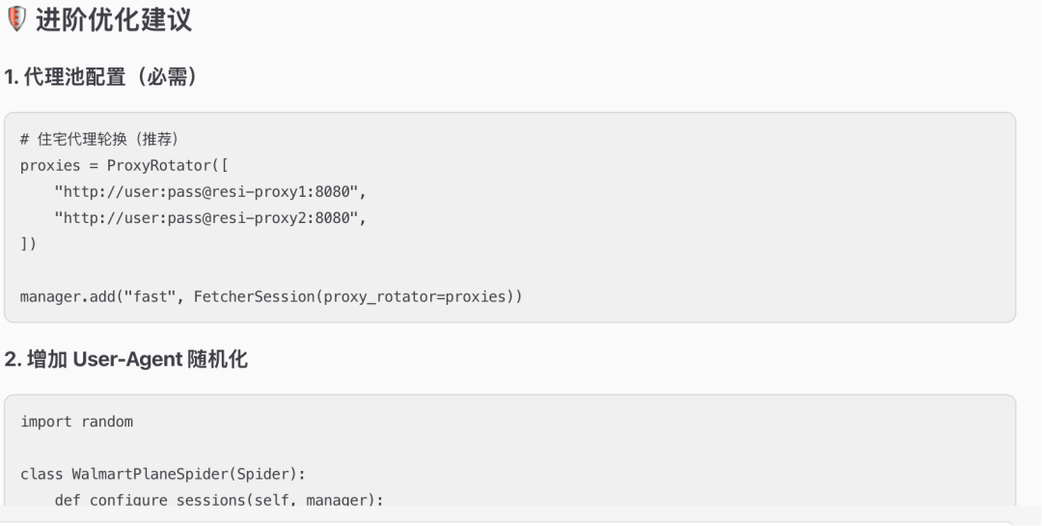Click the class WalmartPlaneSpider(Spider): line
Screen dimensions: 1042x526
click(x=163, y=474)
